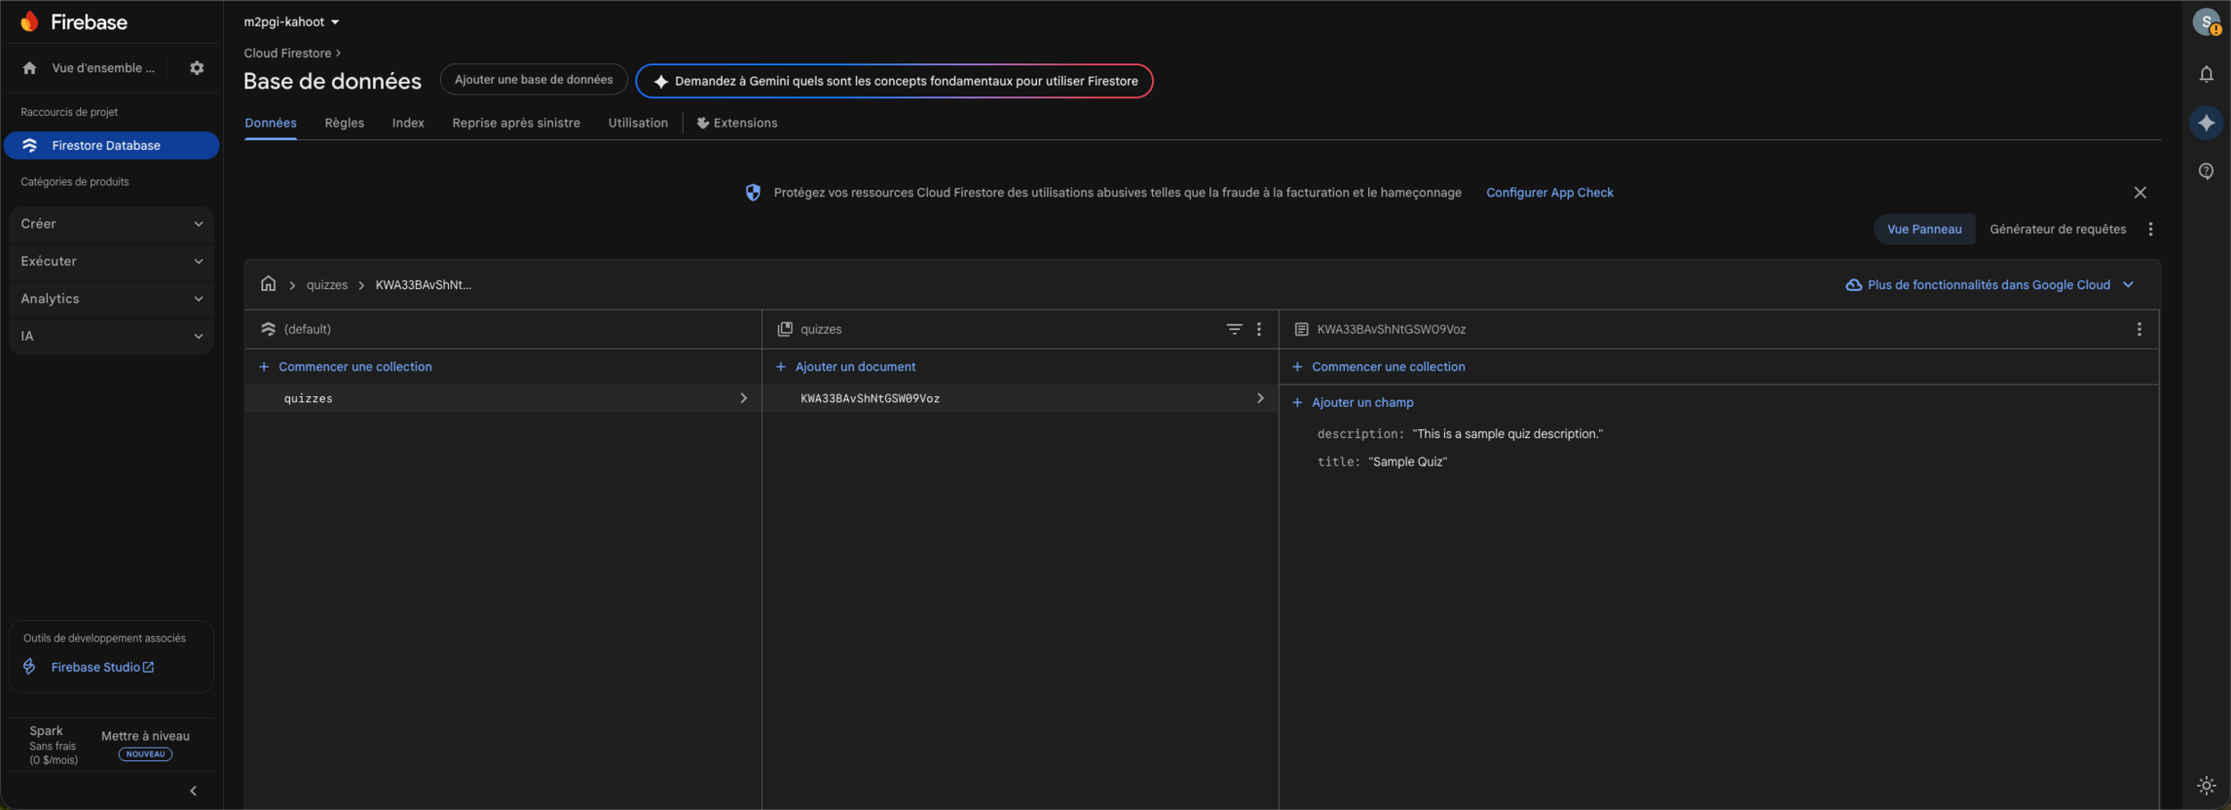Image resolution: width=2231 pixels, height=810 pixels.
Task: Open the help question mark icon
Action: click(x=2206, y=171)
